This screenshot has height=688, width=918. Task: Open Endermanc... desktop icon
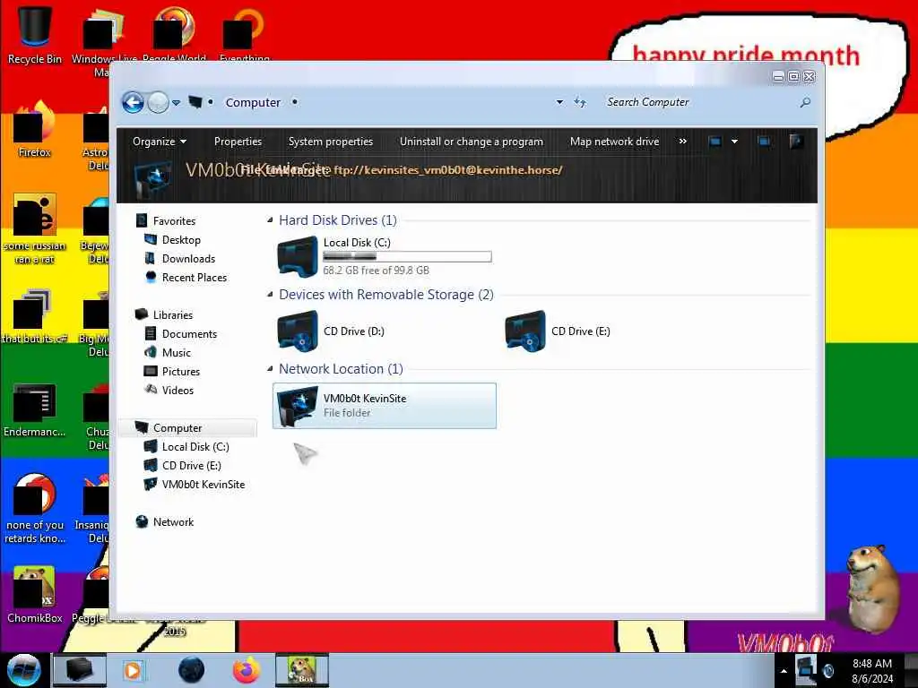35,409
